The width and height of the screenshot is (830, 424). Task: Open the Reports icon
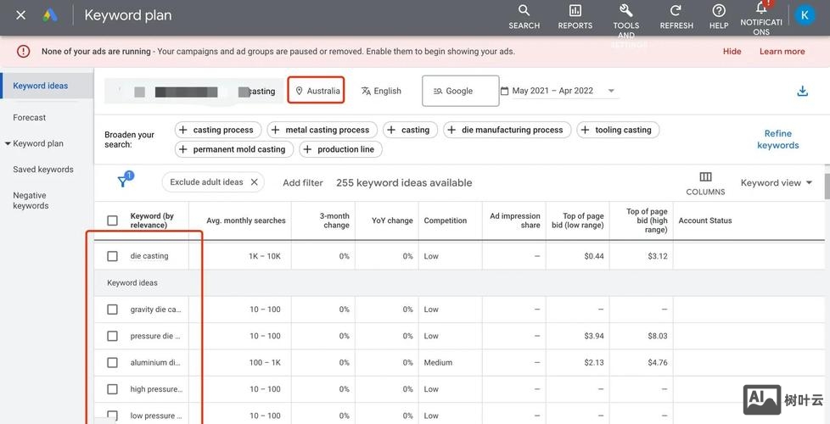(575, 11)
